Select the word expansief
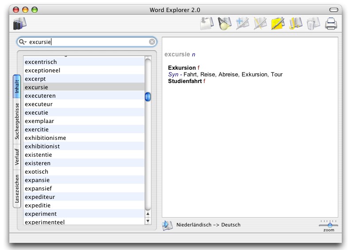Screen dimensions: 352x250 tap(84, 188)
